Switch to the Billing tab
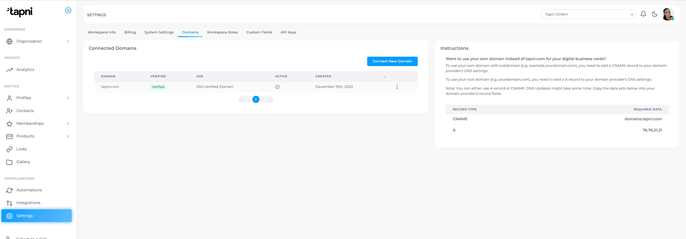 pos(130,32)
